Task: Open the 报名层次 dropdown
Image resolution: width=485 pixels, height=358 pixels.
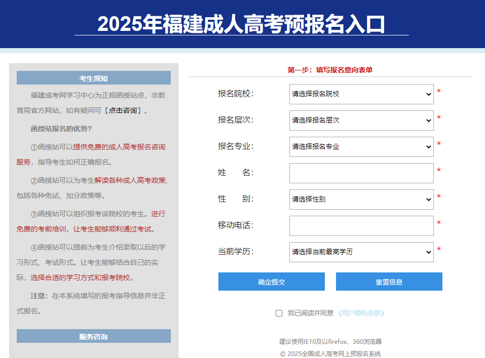Action: click(x=361, y=121)
